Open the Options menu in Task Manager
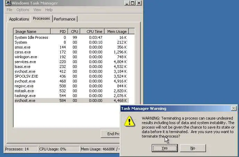The image size is (239, 157). (x=23, y=10)
